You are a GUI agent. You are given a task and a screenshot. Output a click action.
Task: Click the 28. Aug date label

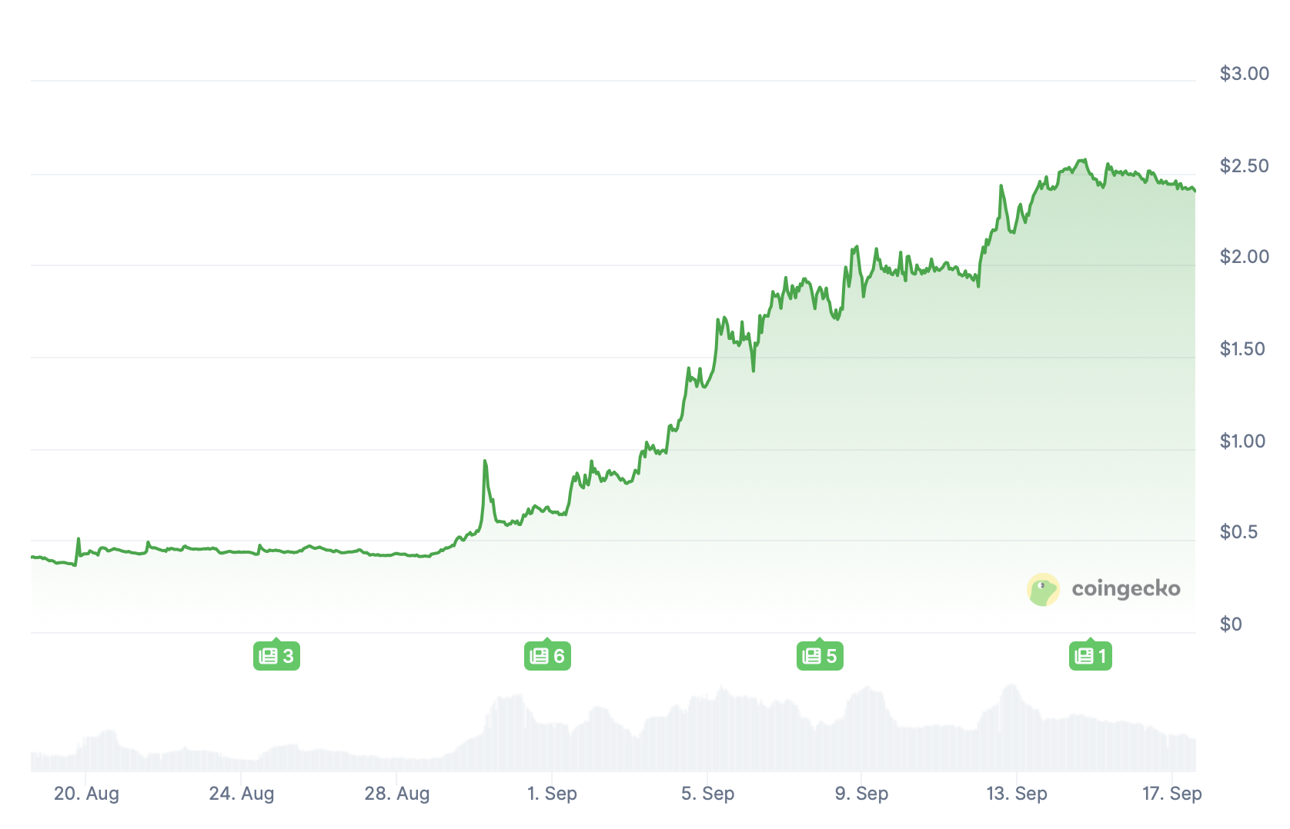pos(397,794)
